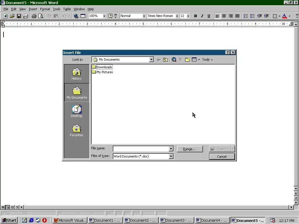The image size is (299, 224).
Task: Open Desktop in the places bar
Action: [77, 111]
